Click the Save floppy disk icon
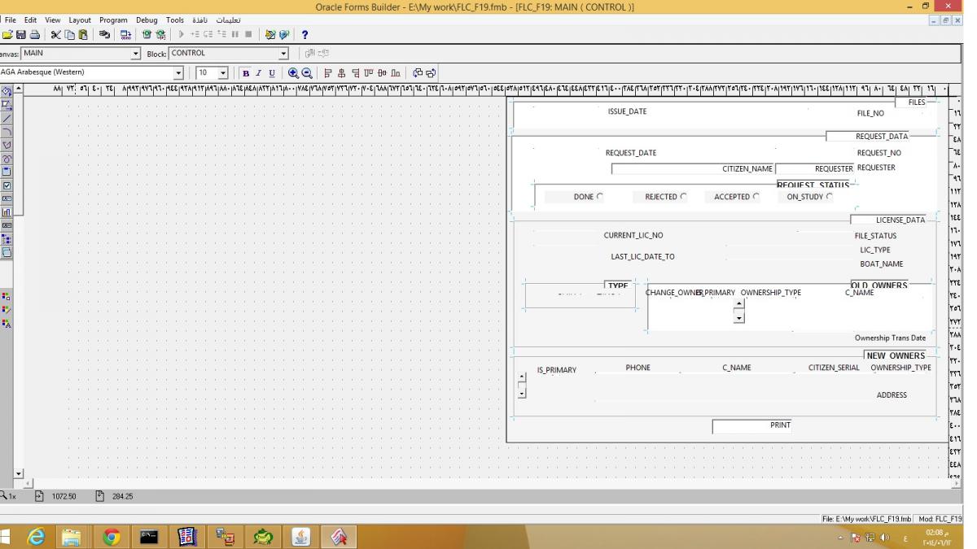This screenshot has height=549, width=977. (x=21, y=35)
